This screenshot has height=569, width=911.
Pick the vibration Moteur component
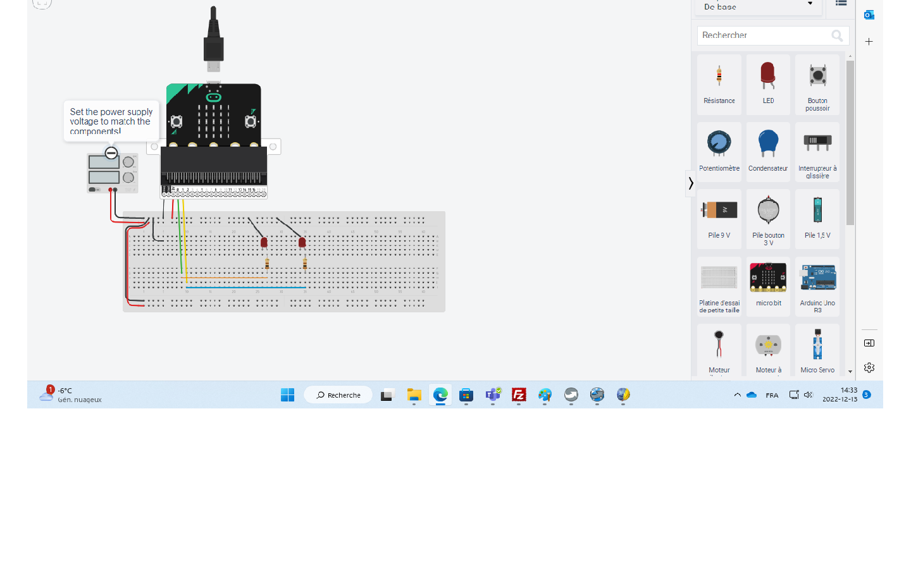point(719,350)
